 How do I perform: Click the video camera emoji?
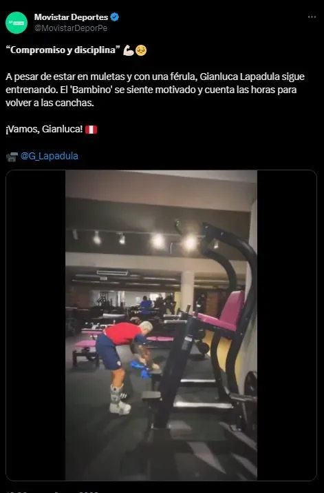pyautogui.click(x=12, y=157)
